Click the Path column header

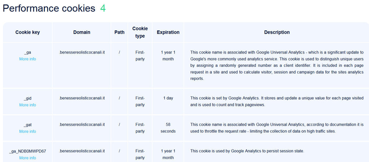tap(119, 32)
